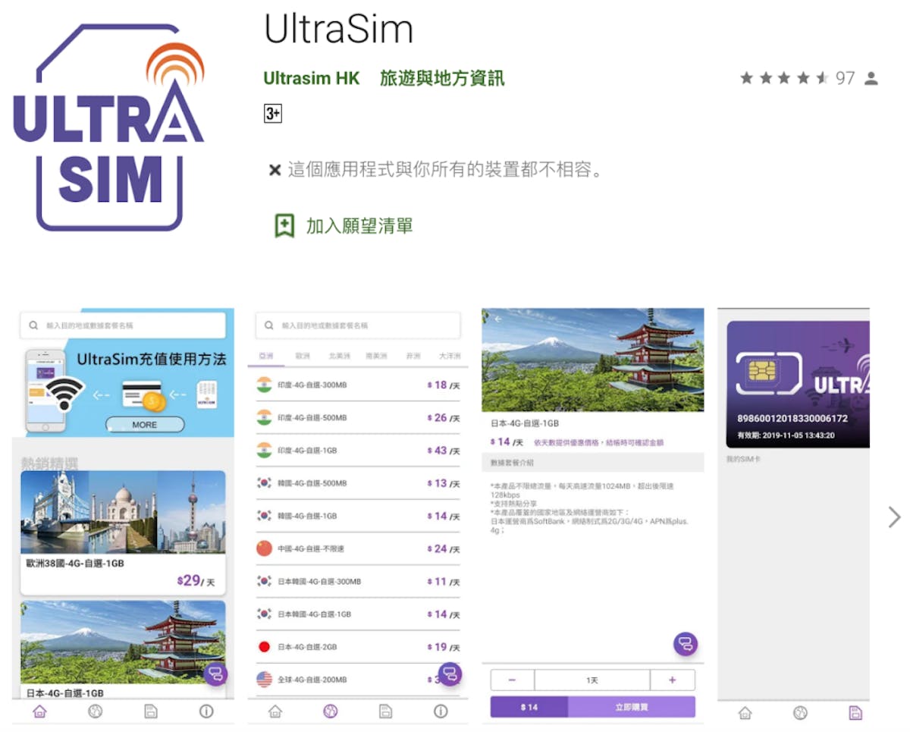The height and width of the screenshot is (732, 910).
Task: Increase days with the plus button
Action: [672, 680]
